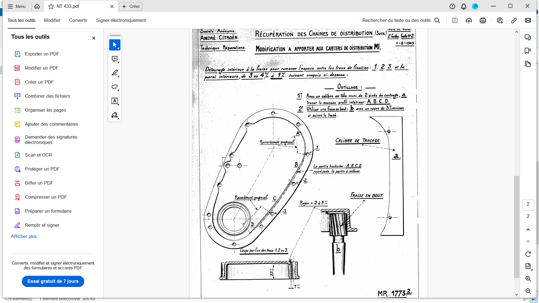This screenshot has height=303, width=539.
Task: Click the print icon
Action: tap(483, 20)
